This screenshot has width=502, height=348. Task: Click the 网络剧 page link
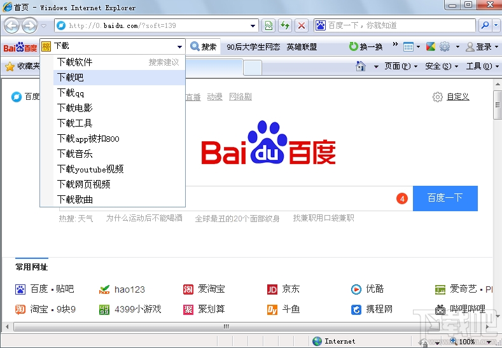[241, 96]
